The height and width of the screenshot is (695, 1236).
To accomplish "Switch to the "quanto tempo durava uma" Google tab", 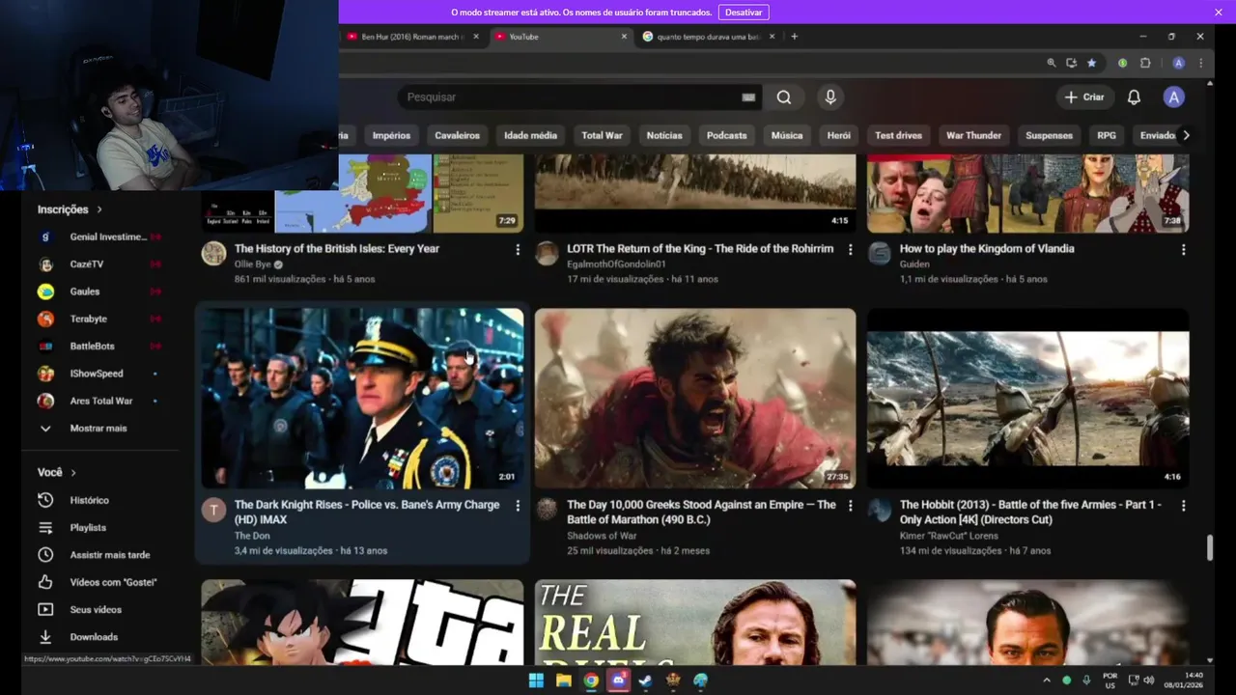I will [x=707, y=37].
